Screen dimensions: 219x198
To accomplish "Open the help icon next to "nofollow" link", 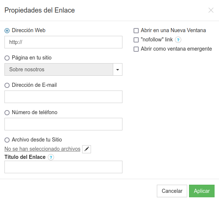I will click(x=178, y=40).
